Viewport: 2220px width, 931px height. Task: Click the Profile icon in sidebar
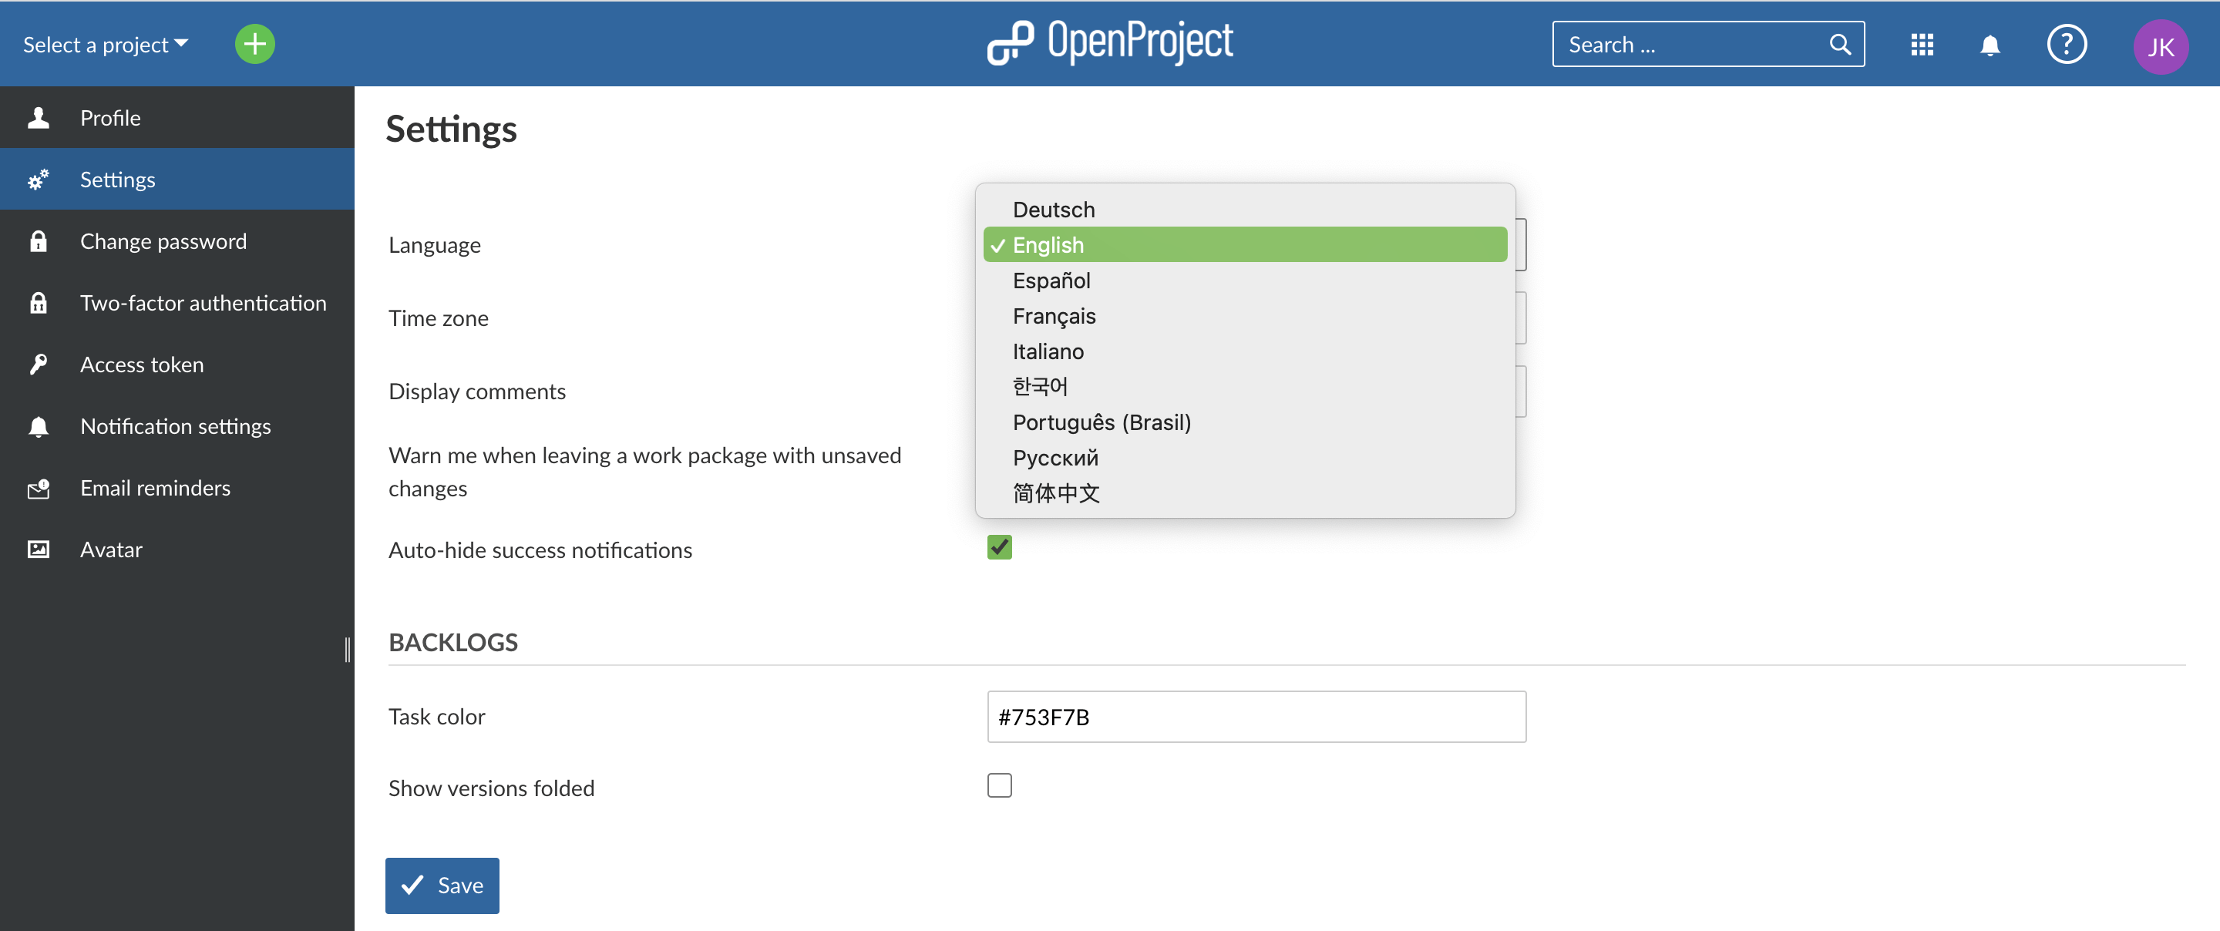(39, 116)
